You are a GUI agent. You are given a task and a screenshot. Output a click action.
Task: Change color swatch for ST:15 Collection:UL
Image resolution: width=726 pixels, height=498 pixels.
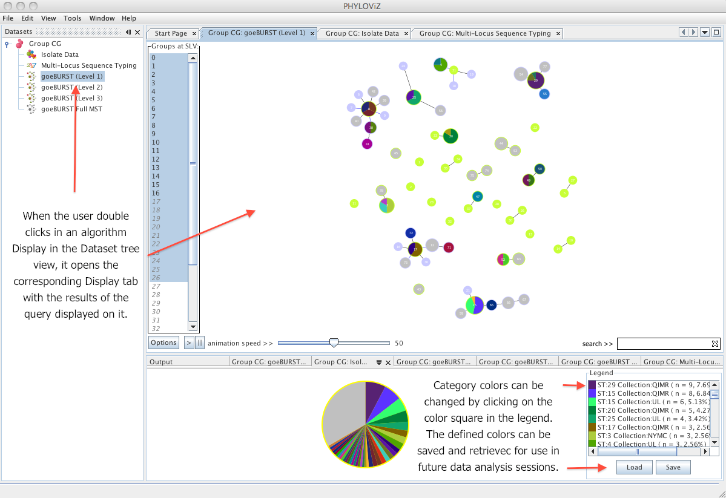(592, 402)
